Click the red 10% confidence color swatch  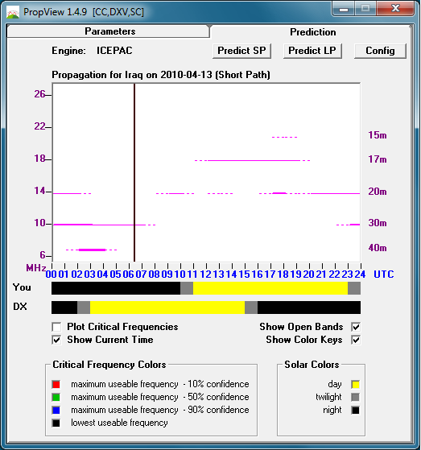(x=56, y=384)
